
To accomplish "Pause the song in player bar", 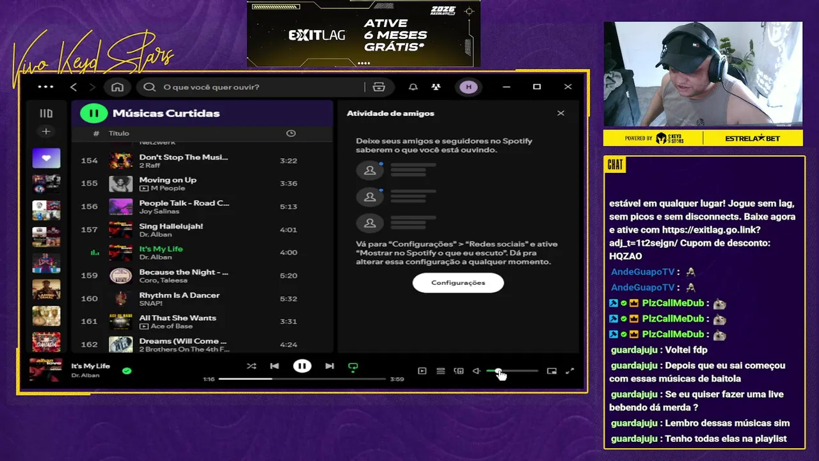I will coord(302,366).
